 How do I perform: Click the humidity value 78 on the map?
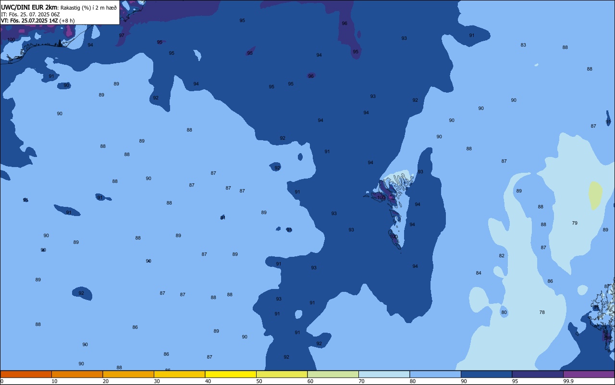pyautogui.click(x=542, y=312)
